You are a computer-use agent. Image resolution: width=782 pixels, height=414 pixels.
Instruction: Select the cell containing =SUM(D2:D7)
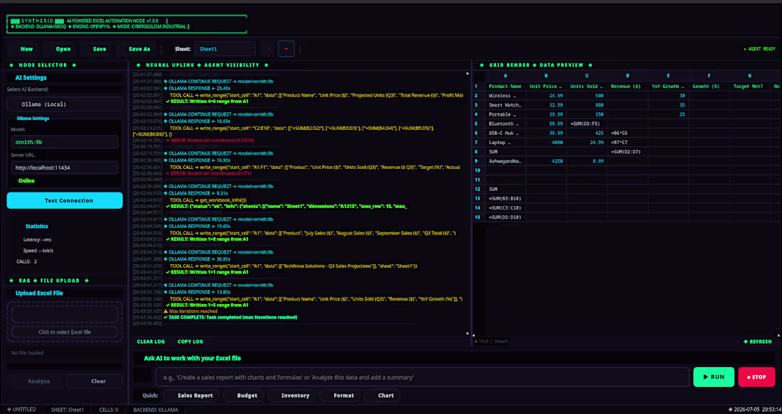tap(628, 151)
